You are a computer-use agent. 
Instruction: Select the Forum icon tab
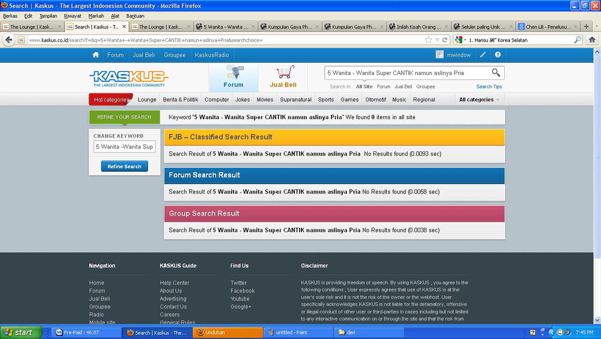pyautogui.click(x=233, y=77)
